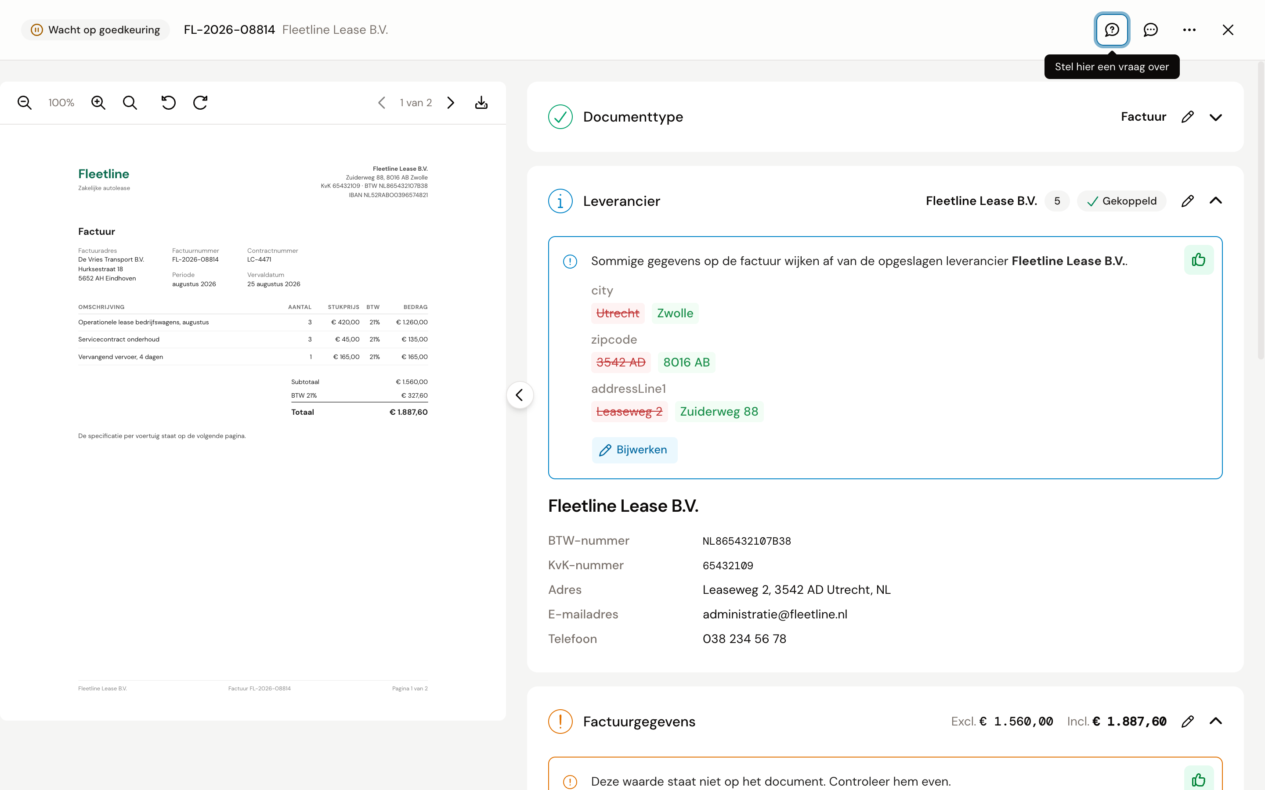This screenshot has width=1265, height=790.
Task: Click invoice number FL-2026-08814 in header
Action: [229, 30]
